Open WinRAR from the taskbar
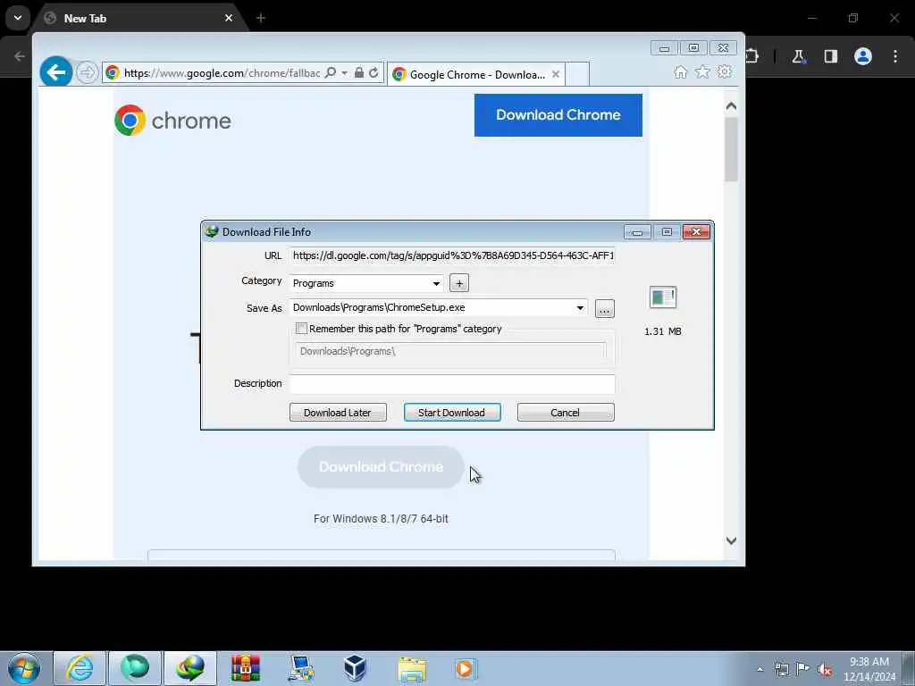Viewport: 915px width, 686px height. click(x=246, y=668)
